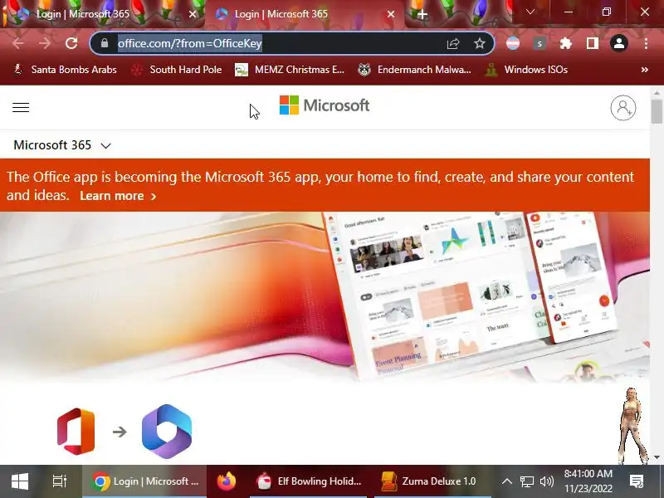Click the red Office logo icon
The height and width of the screenshot is (498, 664).
tap(76, 432)
